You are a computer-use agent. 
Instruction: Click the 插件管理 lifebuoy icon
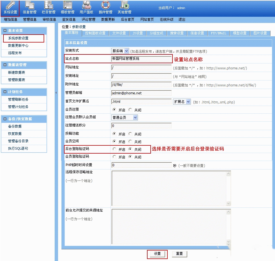(x=105, y=5)
